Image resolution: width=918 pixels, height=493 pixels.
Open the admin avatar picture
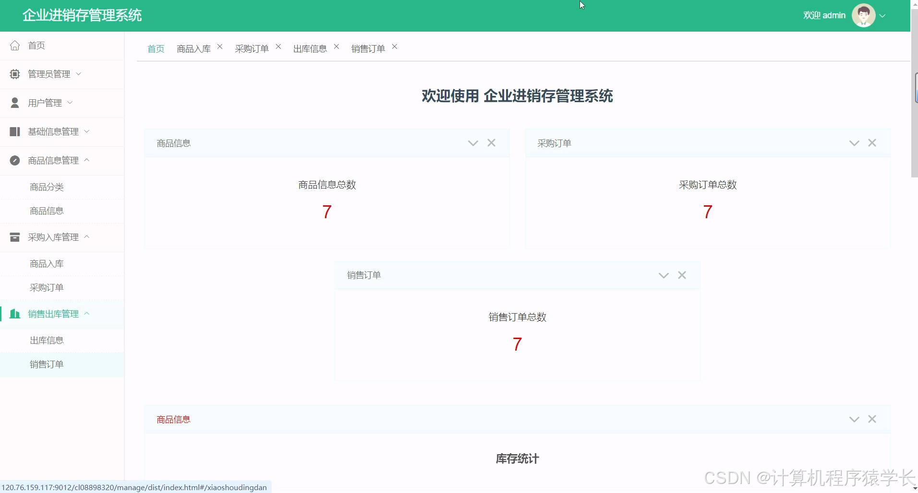click(863, 15)
